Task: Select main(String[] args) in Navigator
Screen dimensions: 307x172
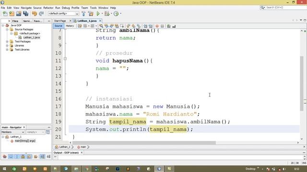Action: 25,141
